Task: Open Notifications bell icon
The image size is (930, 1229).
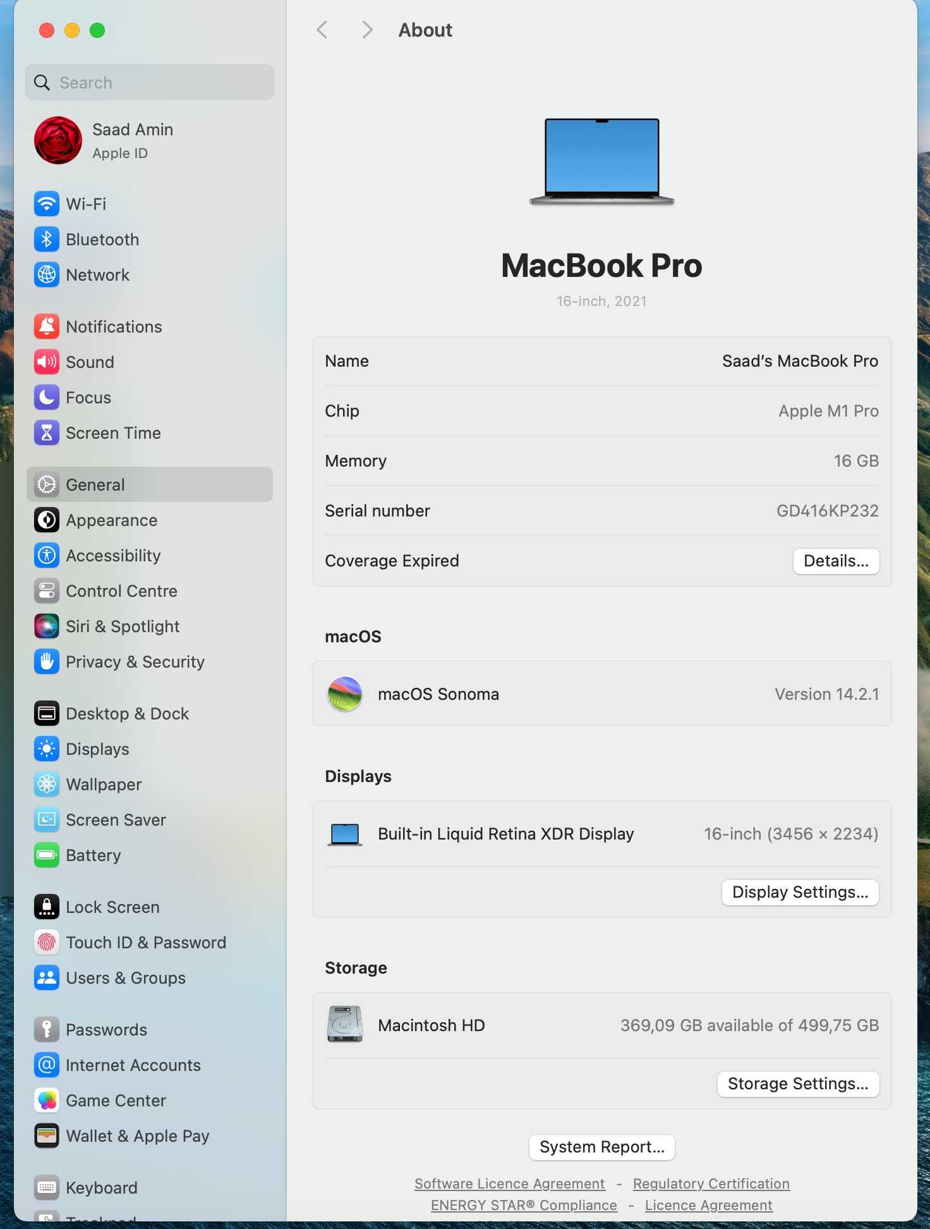Action: (47, 327)
